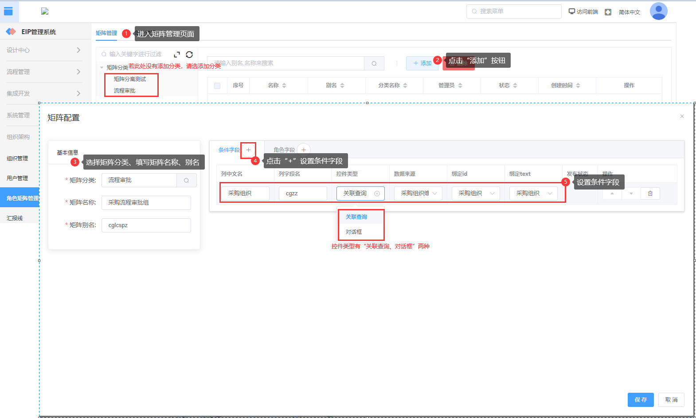
Task: Sort the table by 状态
Action: (515, 85)
